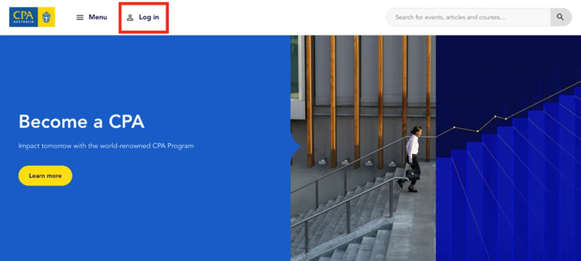Click the white CPA letters in the logo
The image size is (581, 261).
coord(23,15)
